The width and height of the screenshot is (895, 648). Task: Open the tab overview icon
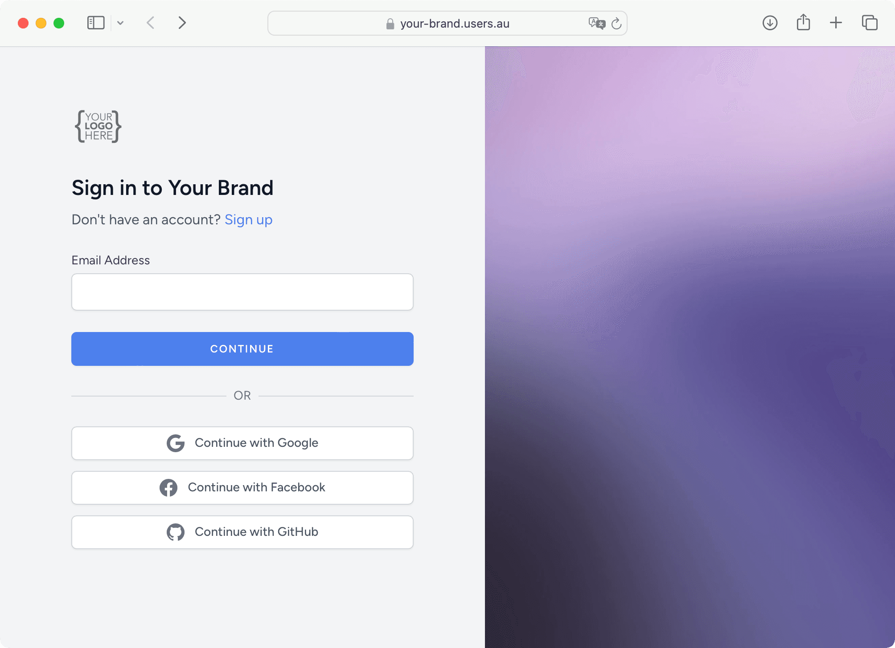pos(869,23)
